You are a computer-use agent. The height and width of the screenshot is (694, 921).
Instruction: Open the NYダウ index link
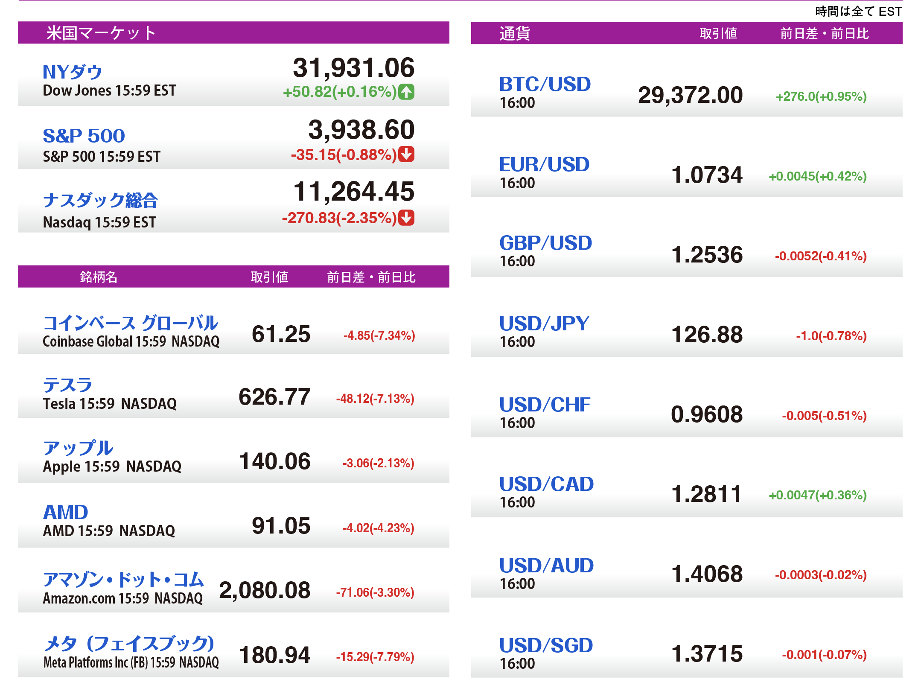point(72,72)
